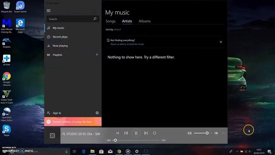Viewport: 275px width, 155px height.
Task: Open Recent plays in sidebar
Action: click(x=73, y=37)
